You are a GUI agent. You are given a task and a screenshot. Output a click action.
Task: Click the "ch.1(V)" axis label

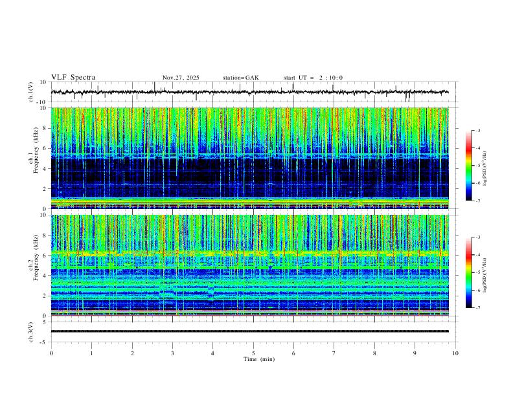click(31, 92)
